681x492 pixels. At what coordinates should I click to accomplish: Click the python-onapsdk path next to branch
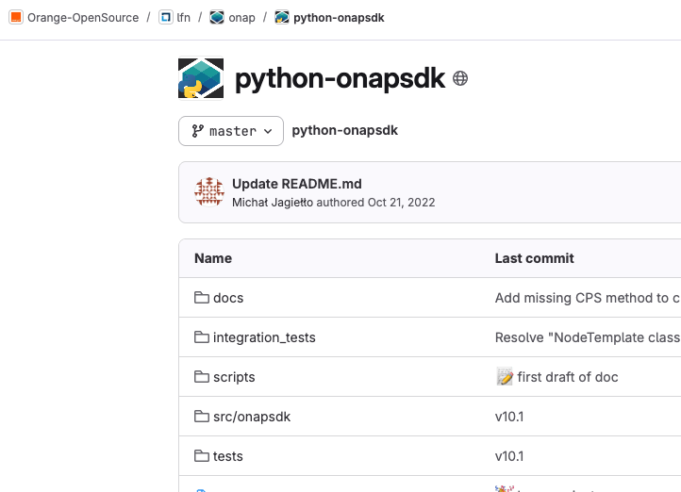[x=345, y=130]
